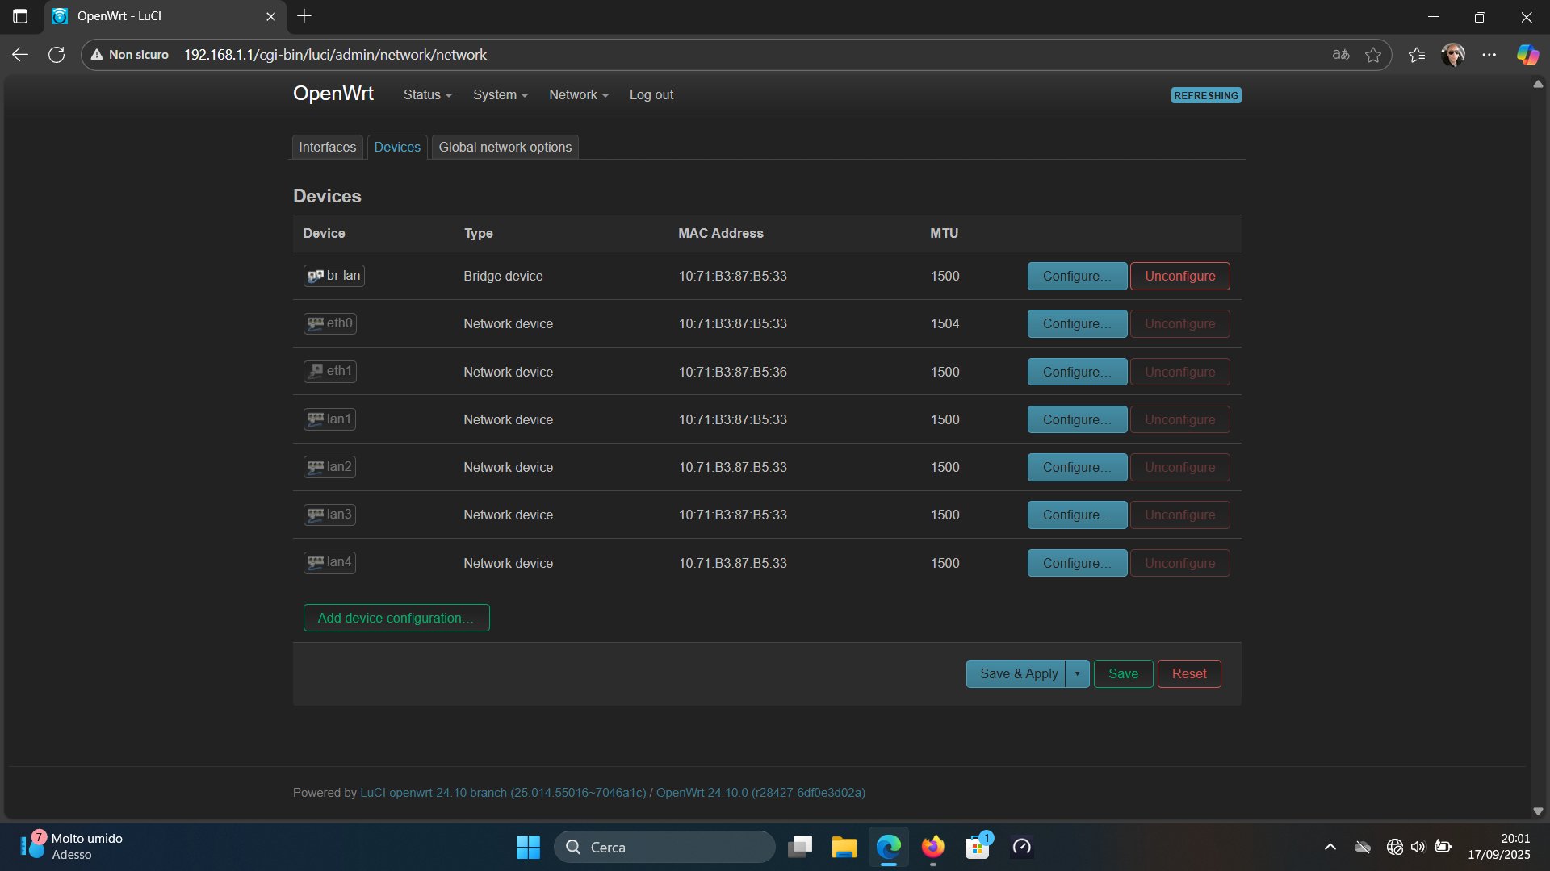Expand the Save & Apply dropdown arrow
This screenshot has width=1550, height=871.
click(1077, 674)
